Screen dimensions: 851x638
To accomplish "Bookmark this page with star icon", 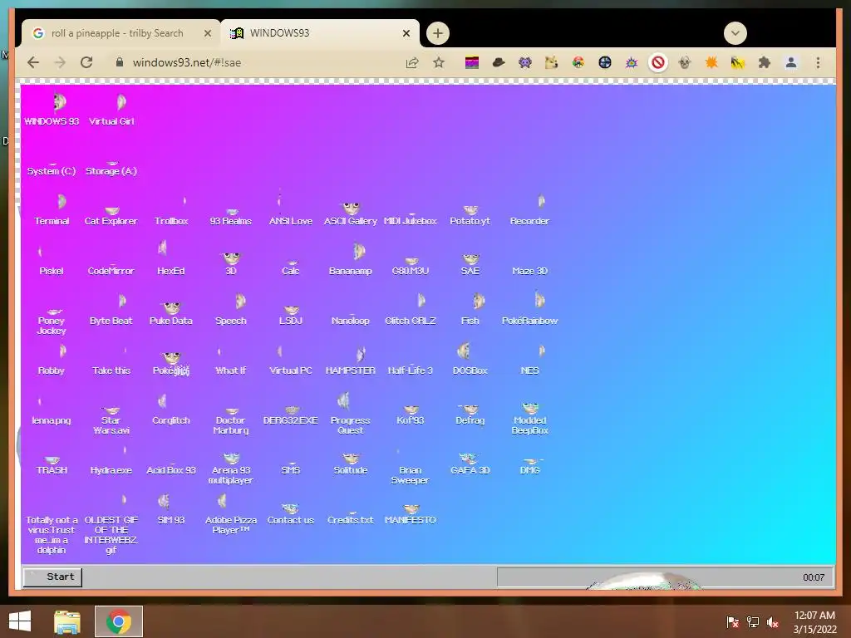I will (439, 62).
